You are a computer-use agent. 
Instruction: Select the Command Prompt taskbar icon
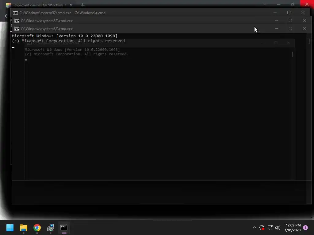(64, 227)
